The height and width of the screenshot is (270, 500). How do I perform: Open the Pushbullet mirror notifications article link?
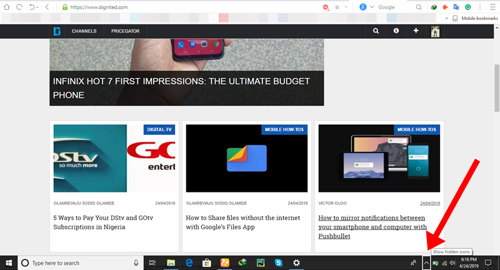tap(372, 227)
